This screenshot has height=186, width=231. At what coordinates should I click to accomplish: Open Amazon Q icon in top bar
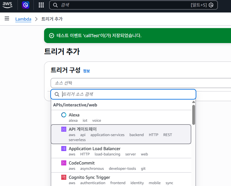[x=26, y=5]
